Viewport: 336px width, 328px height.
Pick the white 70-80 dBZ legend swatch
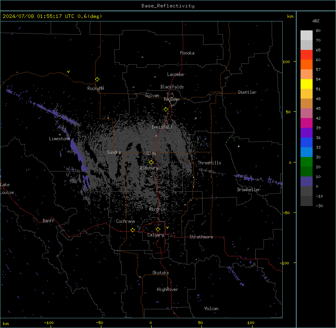click(x=306, y=35)
